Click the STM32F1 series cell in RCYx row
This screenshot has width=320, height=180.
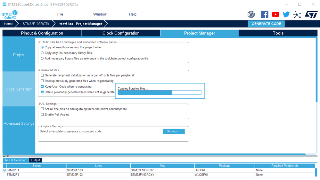pyautogui.click(x=36, y=175)
